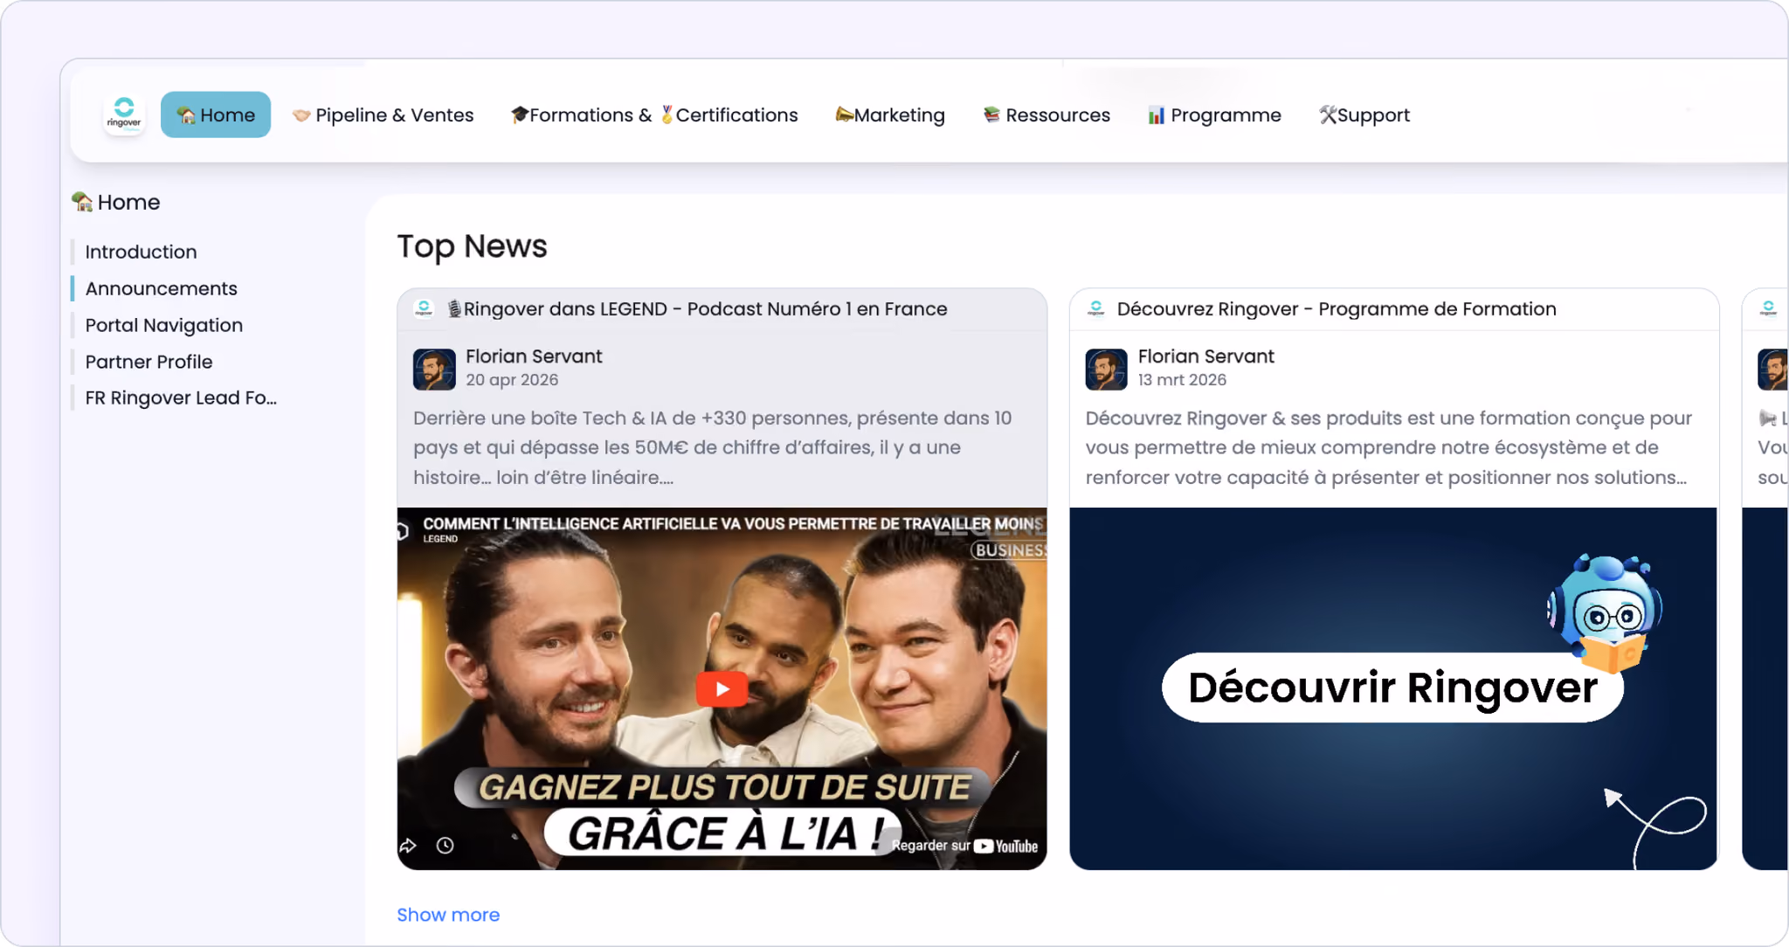The image size is (1789, 947).
Task: Click the Ringover icon beside LEGEND post title
Action: pyautogui.click(x=424, y=308)
